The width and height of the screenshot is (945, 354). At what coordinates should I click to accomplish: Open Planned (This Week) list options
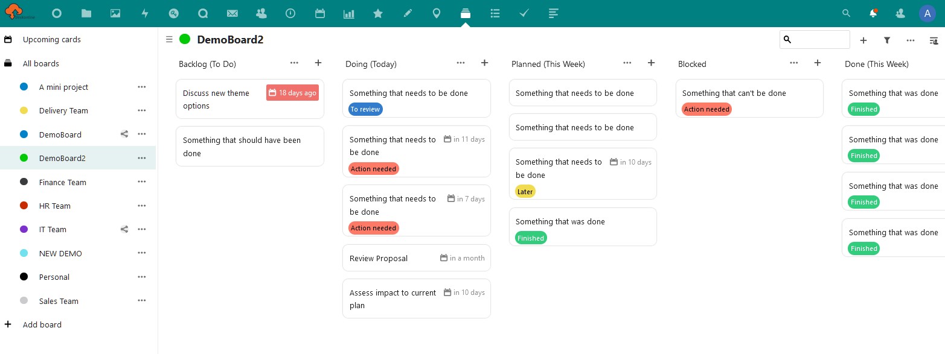click(x=627, y=63)
